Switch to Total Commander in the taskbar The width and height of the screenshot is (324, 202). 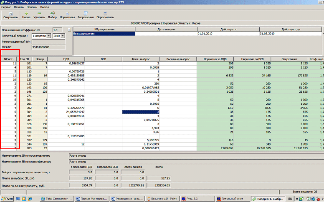coord(57,199)
